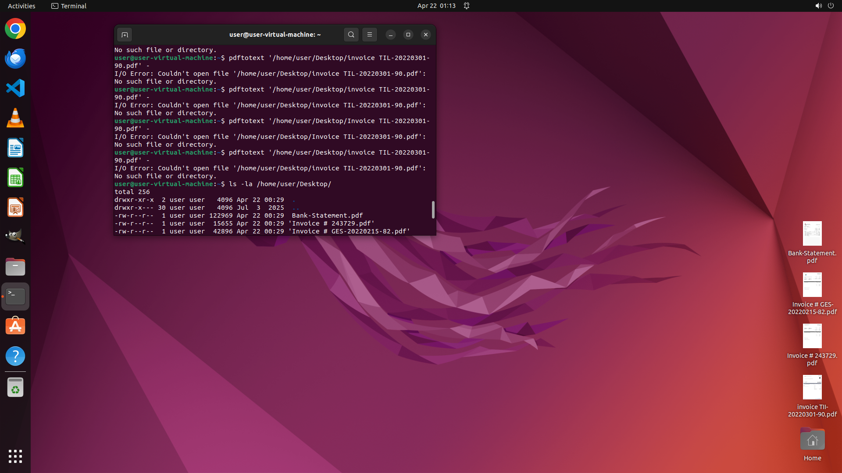This screenshot has width=842, height=473.
Task: Open LibreOffice Writer from the dock
Action: pos(15,148)
